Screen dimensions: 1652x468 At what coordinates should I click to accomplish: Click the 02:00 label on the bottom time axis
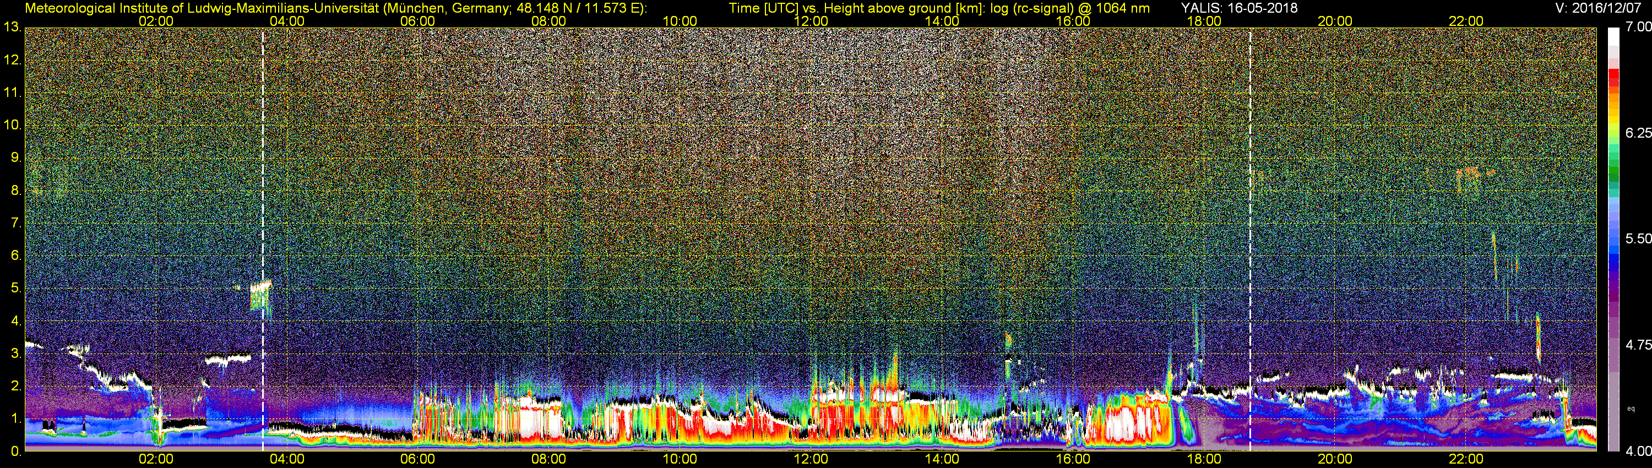156,459
